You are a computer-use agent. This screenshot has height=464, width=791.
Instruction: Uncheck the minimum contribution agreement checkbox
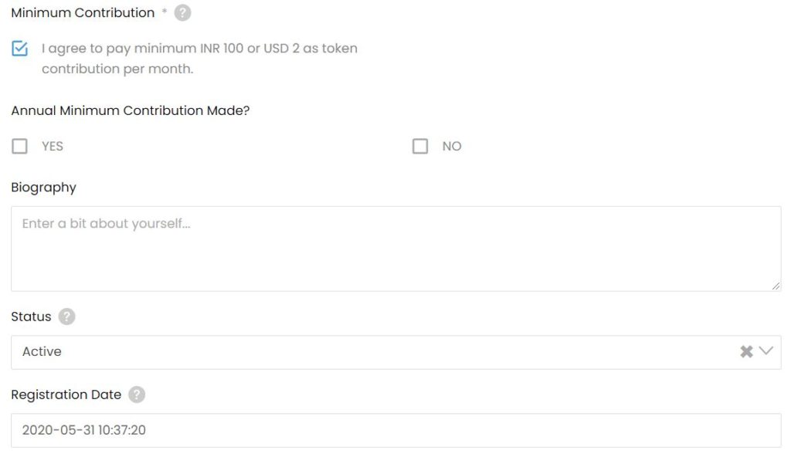coord(19,49)
